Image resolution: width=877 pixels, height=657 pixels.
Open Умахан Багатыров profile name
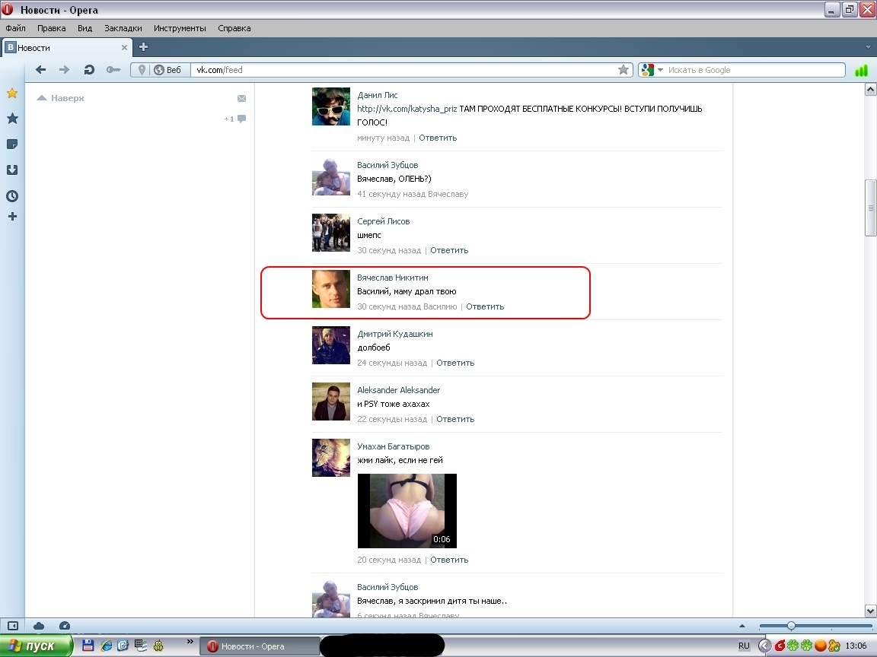tap(393, 446)
